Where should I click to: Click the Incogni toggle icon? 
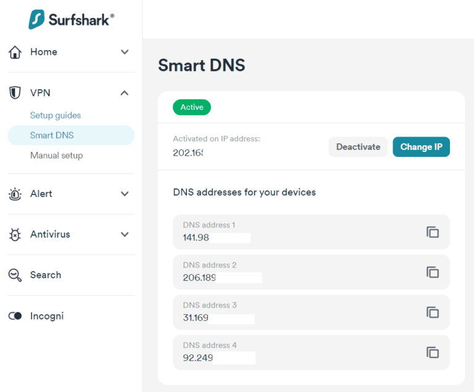coord(15,316)
